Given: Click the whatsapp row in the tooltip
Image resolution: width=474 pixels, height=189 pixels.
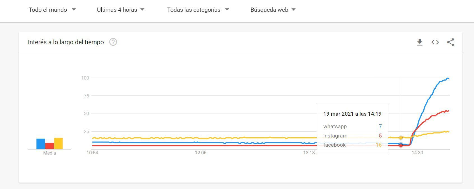Looking at the screenshot, I should [352, 127].
